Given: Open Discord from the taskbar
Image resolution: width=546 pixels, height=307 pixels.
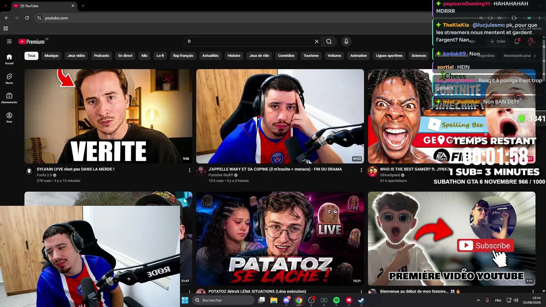Looking at the screenshot, I should tap(287, 300).
